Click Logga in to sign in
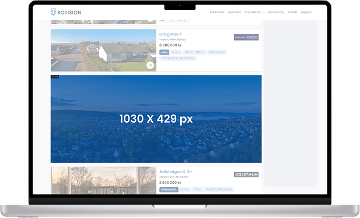This screenshot has width=360, height=218. coord(306,12)
